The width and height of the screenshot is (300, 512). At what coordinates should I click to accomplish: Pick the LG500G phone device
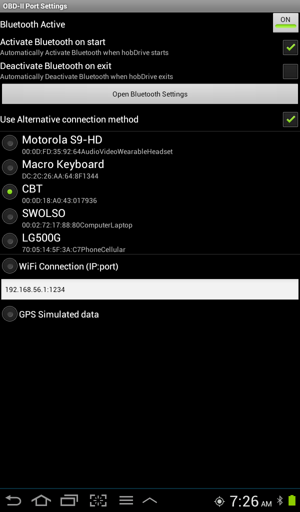[9, 241]
